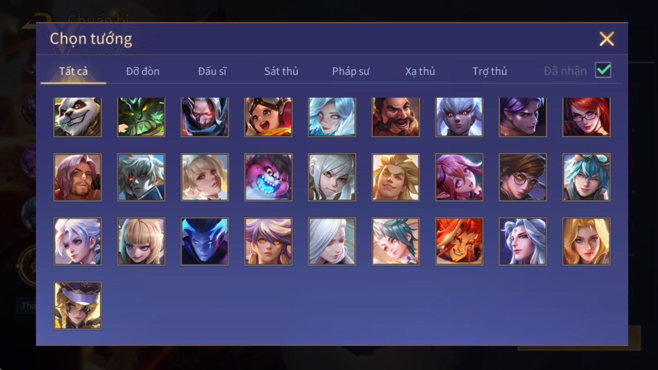This screenshot has width=658, height=370.
Task: Select the purple grinning cat creature hero
Action: 268,177
